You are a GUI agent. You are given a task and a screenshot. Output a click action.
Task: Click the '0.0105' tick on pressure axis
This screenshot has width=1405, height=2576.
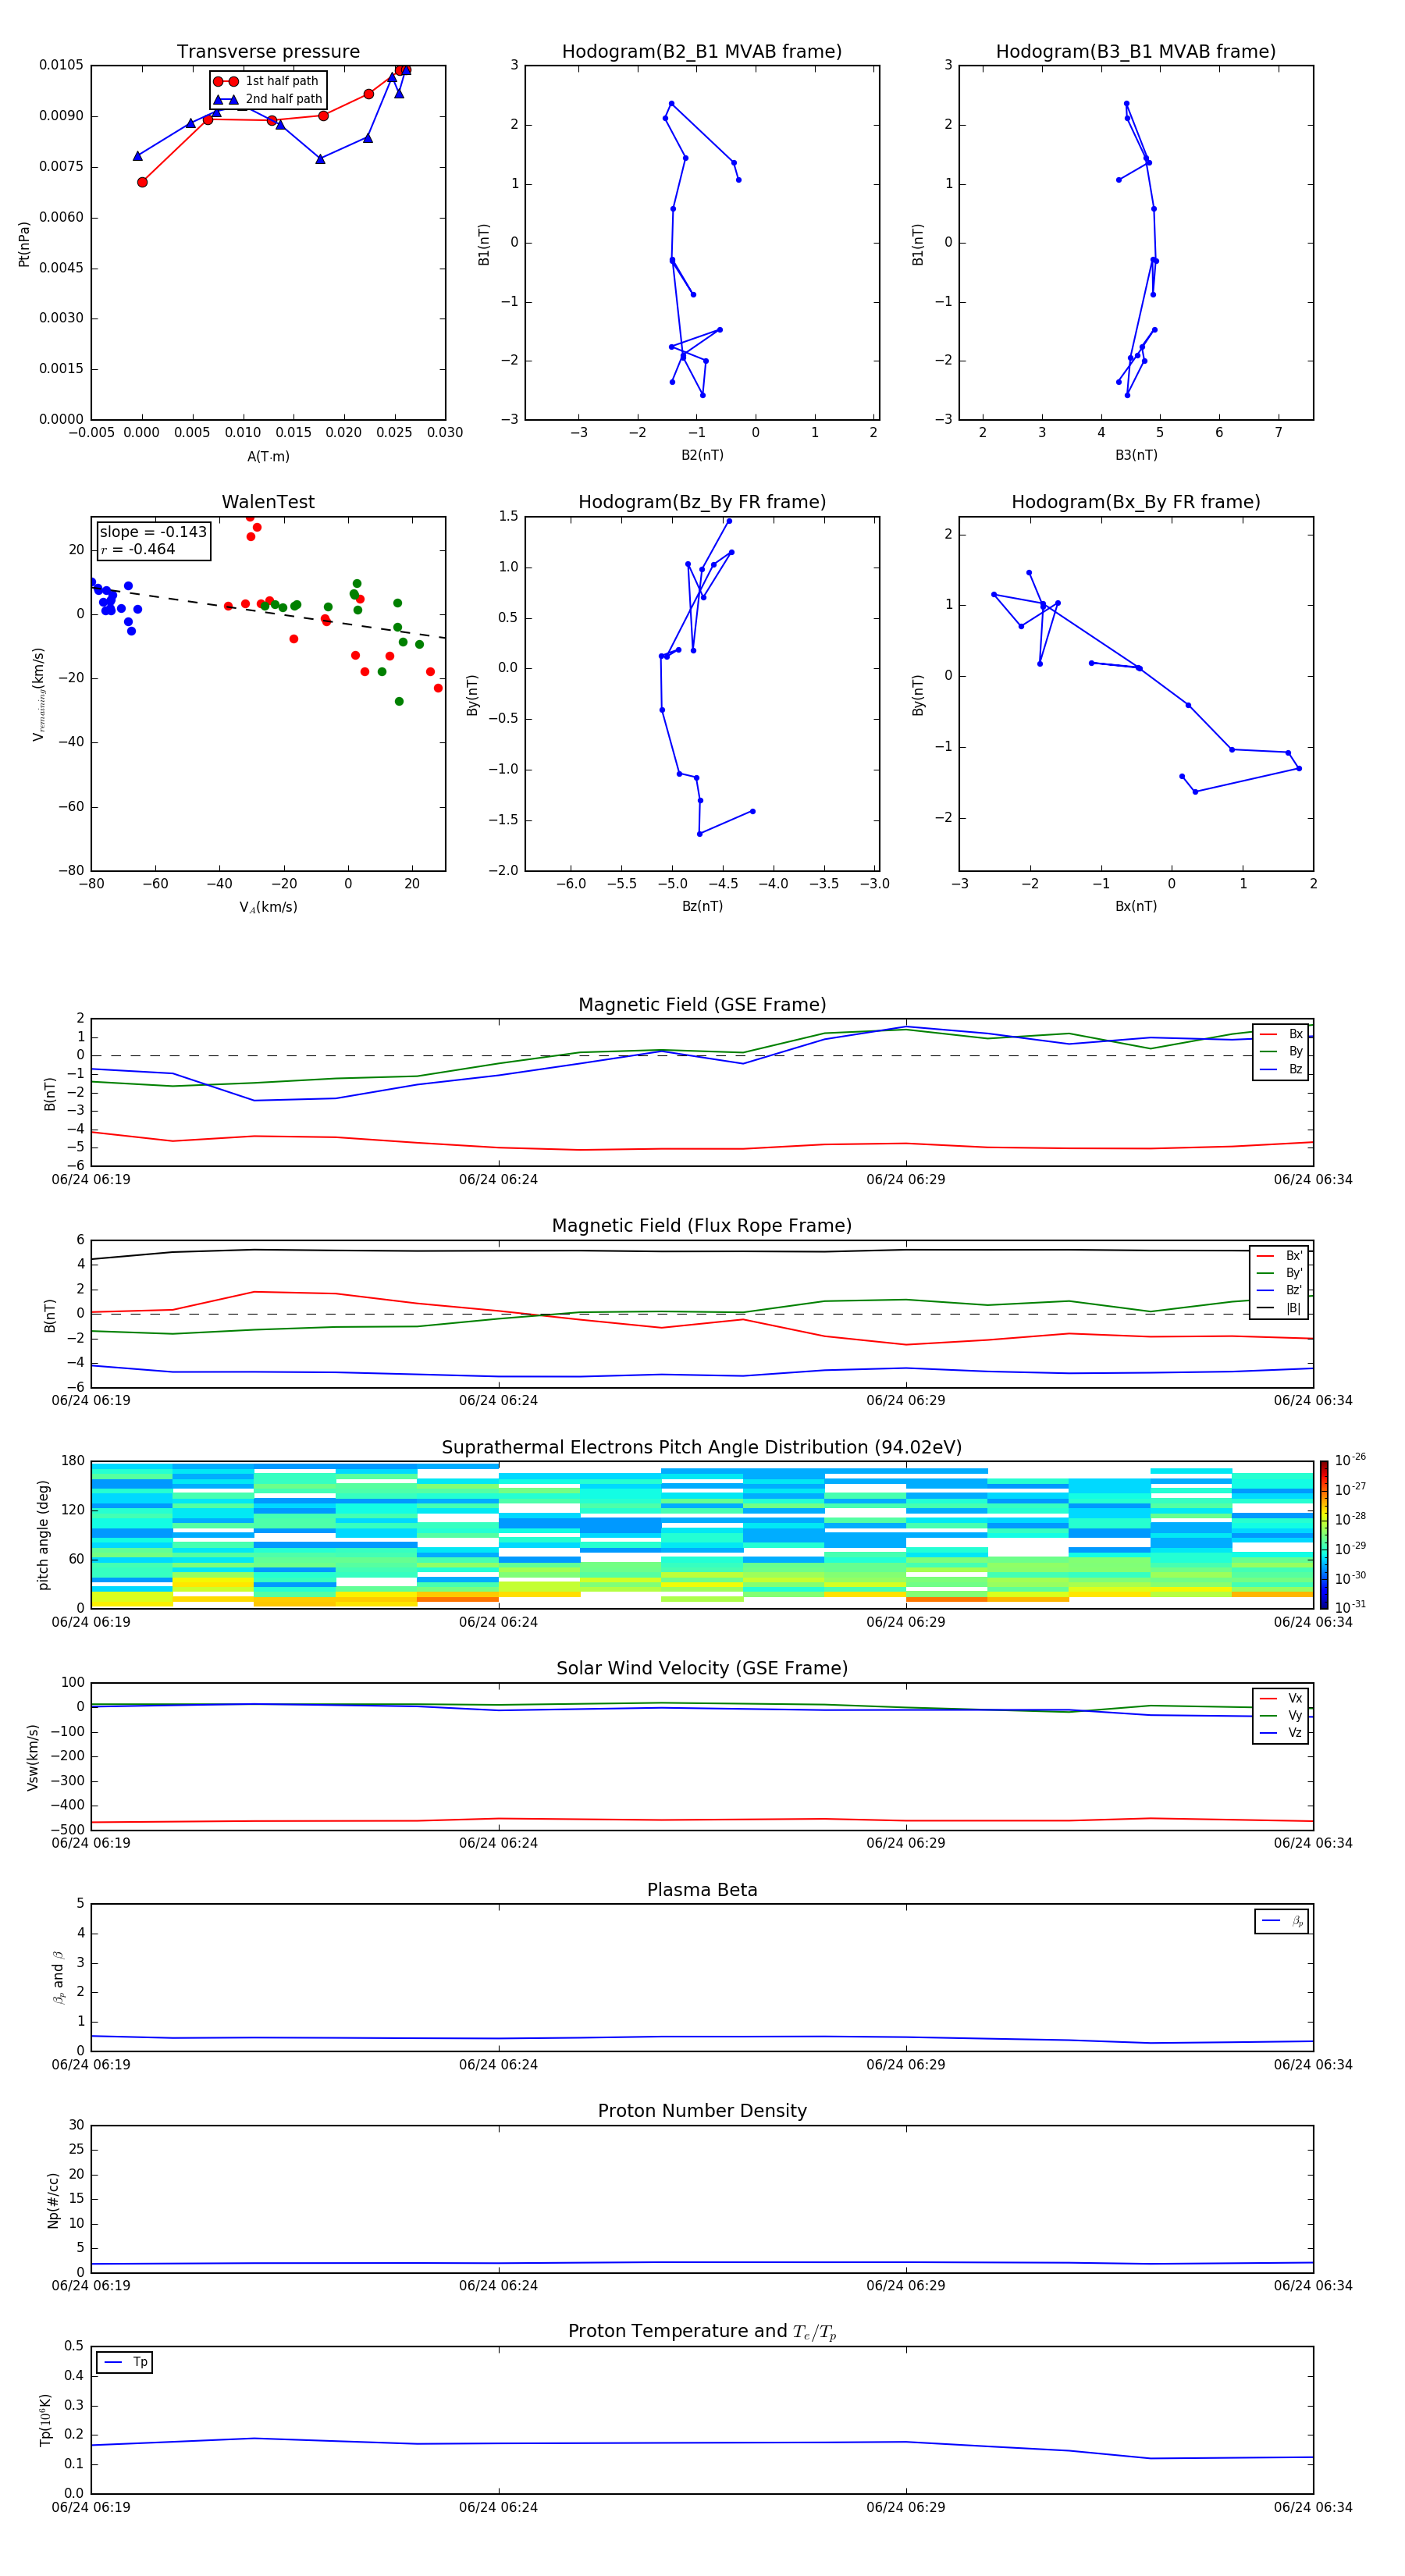[61, 65]
